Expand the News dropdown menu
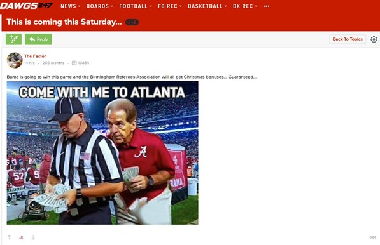The width and height of the screenshot is (380, 245). (70, 6)
